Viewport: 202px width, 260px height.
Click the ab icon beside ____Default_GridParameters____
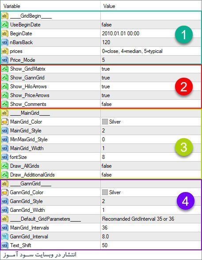click(x=5, y=219)
